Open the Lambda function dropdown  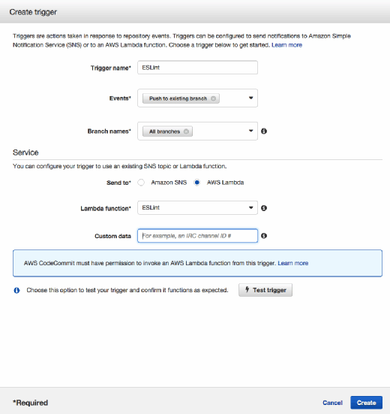(197, 208)
